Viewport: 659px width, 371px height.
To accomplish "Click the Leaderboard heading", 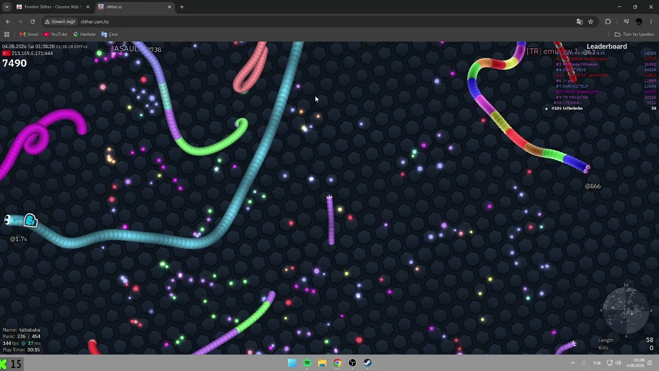I will tap(606, 46).
